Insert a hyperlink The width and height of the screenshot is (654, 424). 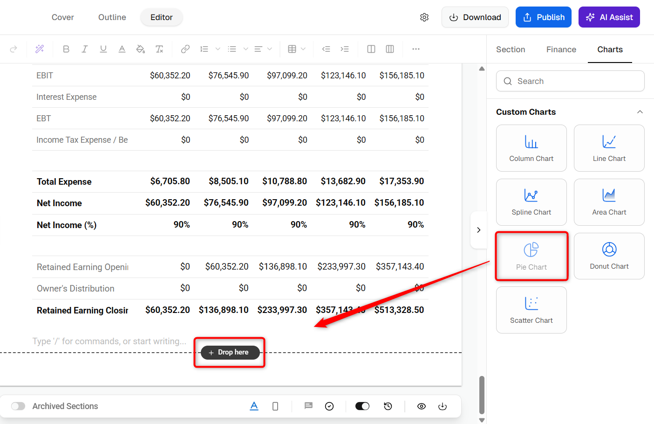click(185, 49)
